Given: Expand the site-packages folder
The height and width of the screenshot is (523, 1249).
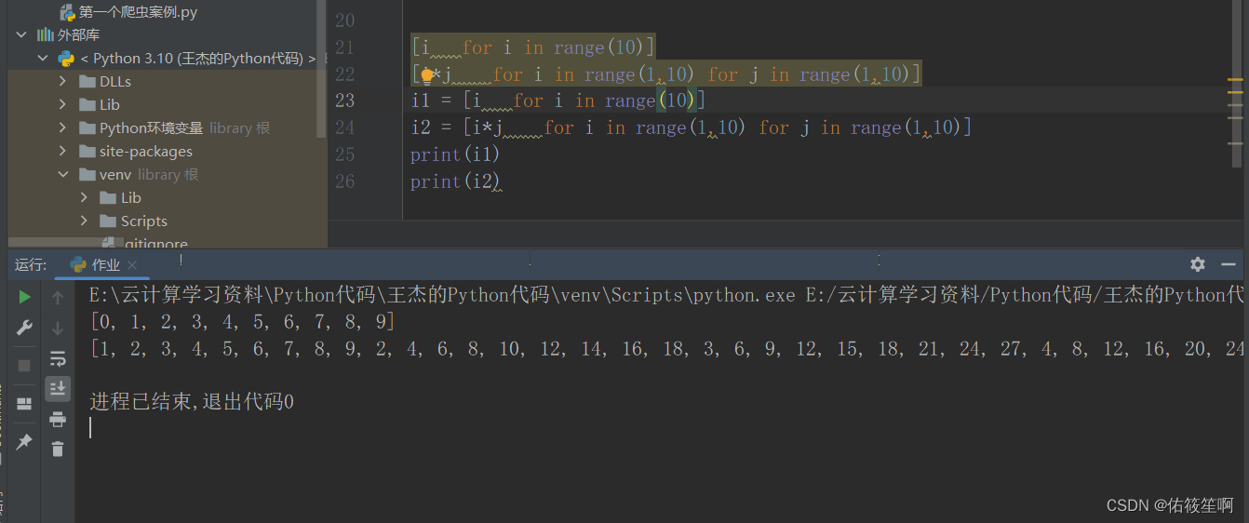Looking at the screenshot, I should (x=62, y=151).
